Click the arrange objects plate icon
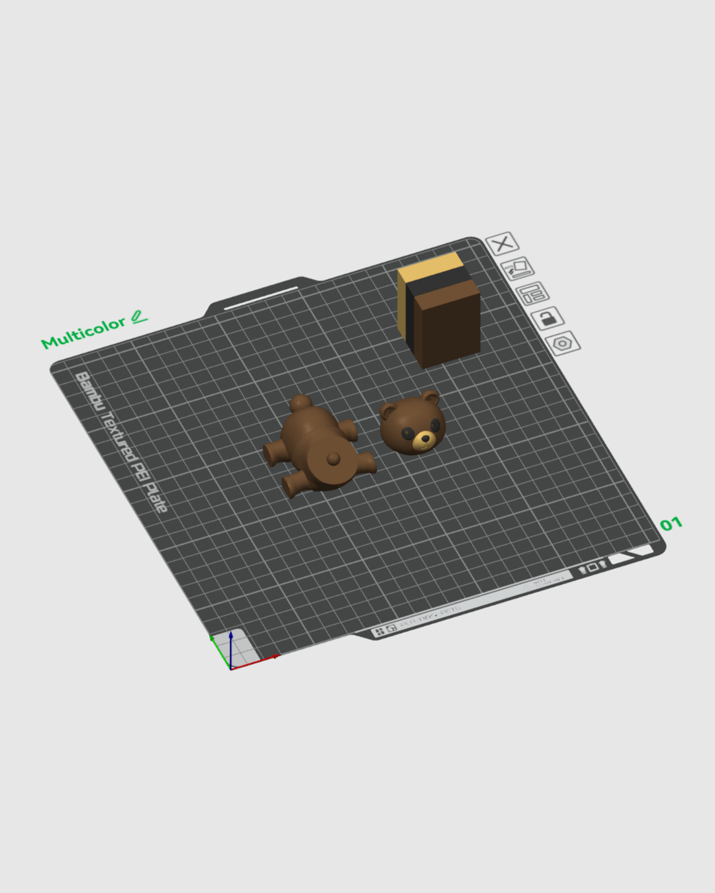Screen dimensions: 715x893 532,293
